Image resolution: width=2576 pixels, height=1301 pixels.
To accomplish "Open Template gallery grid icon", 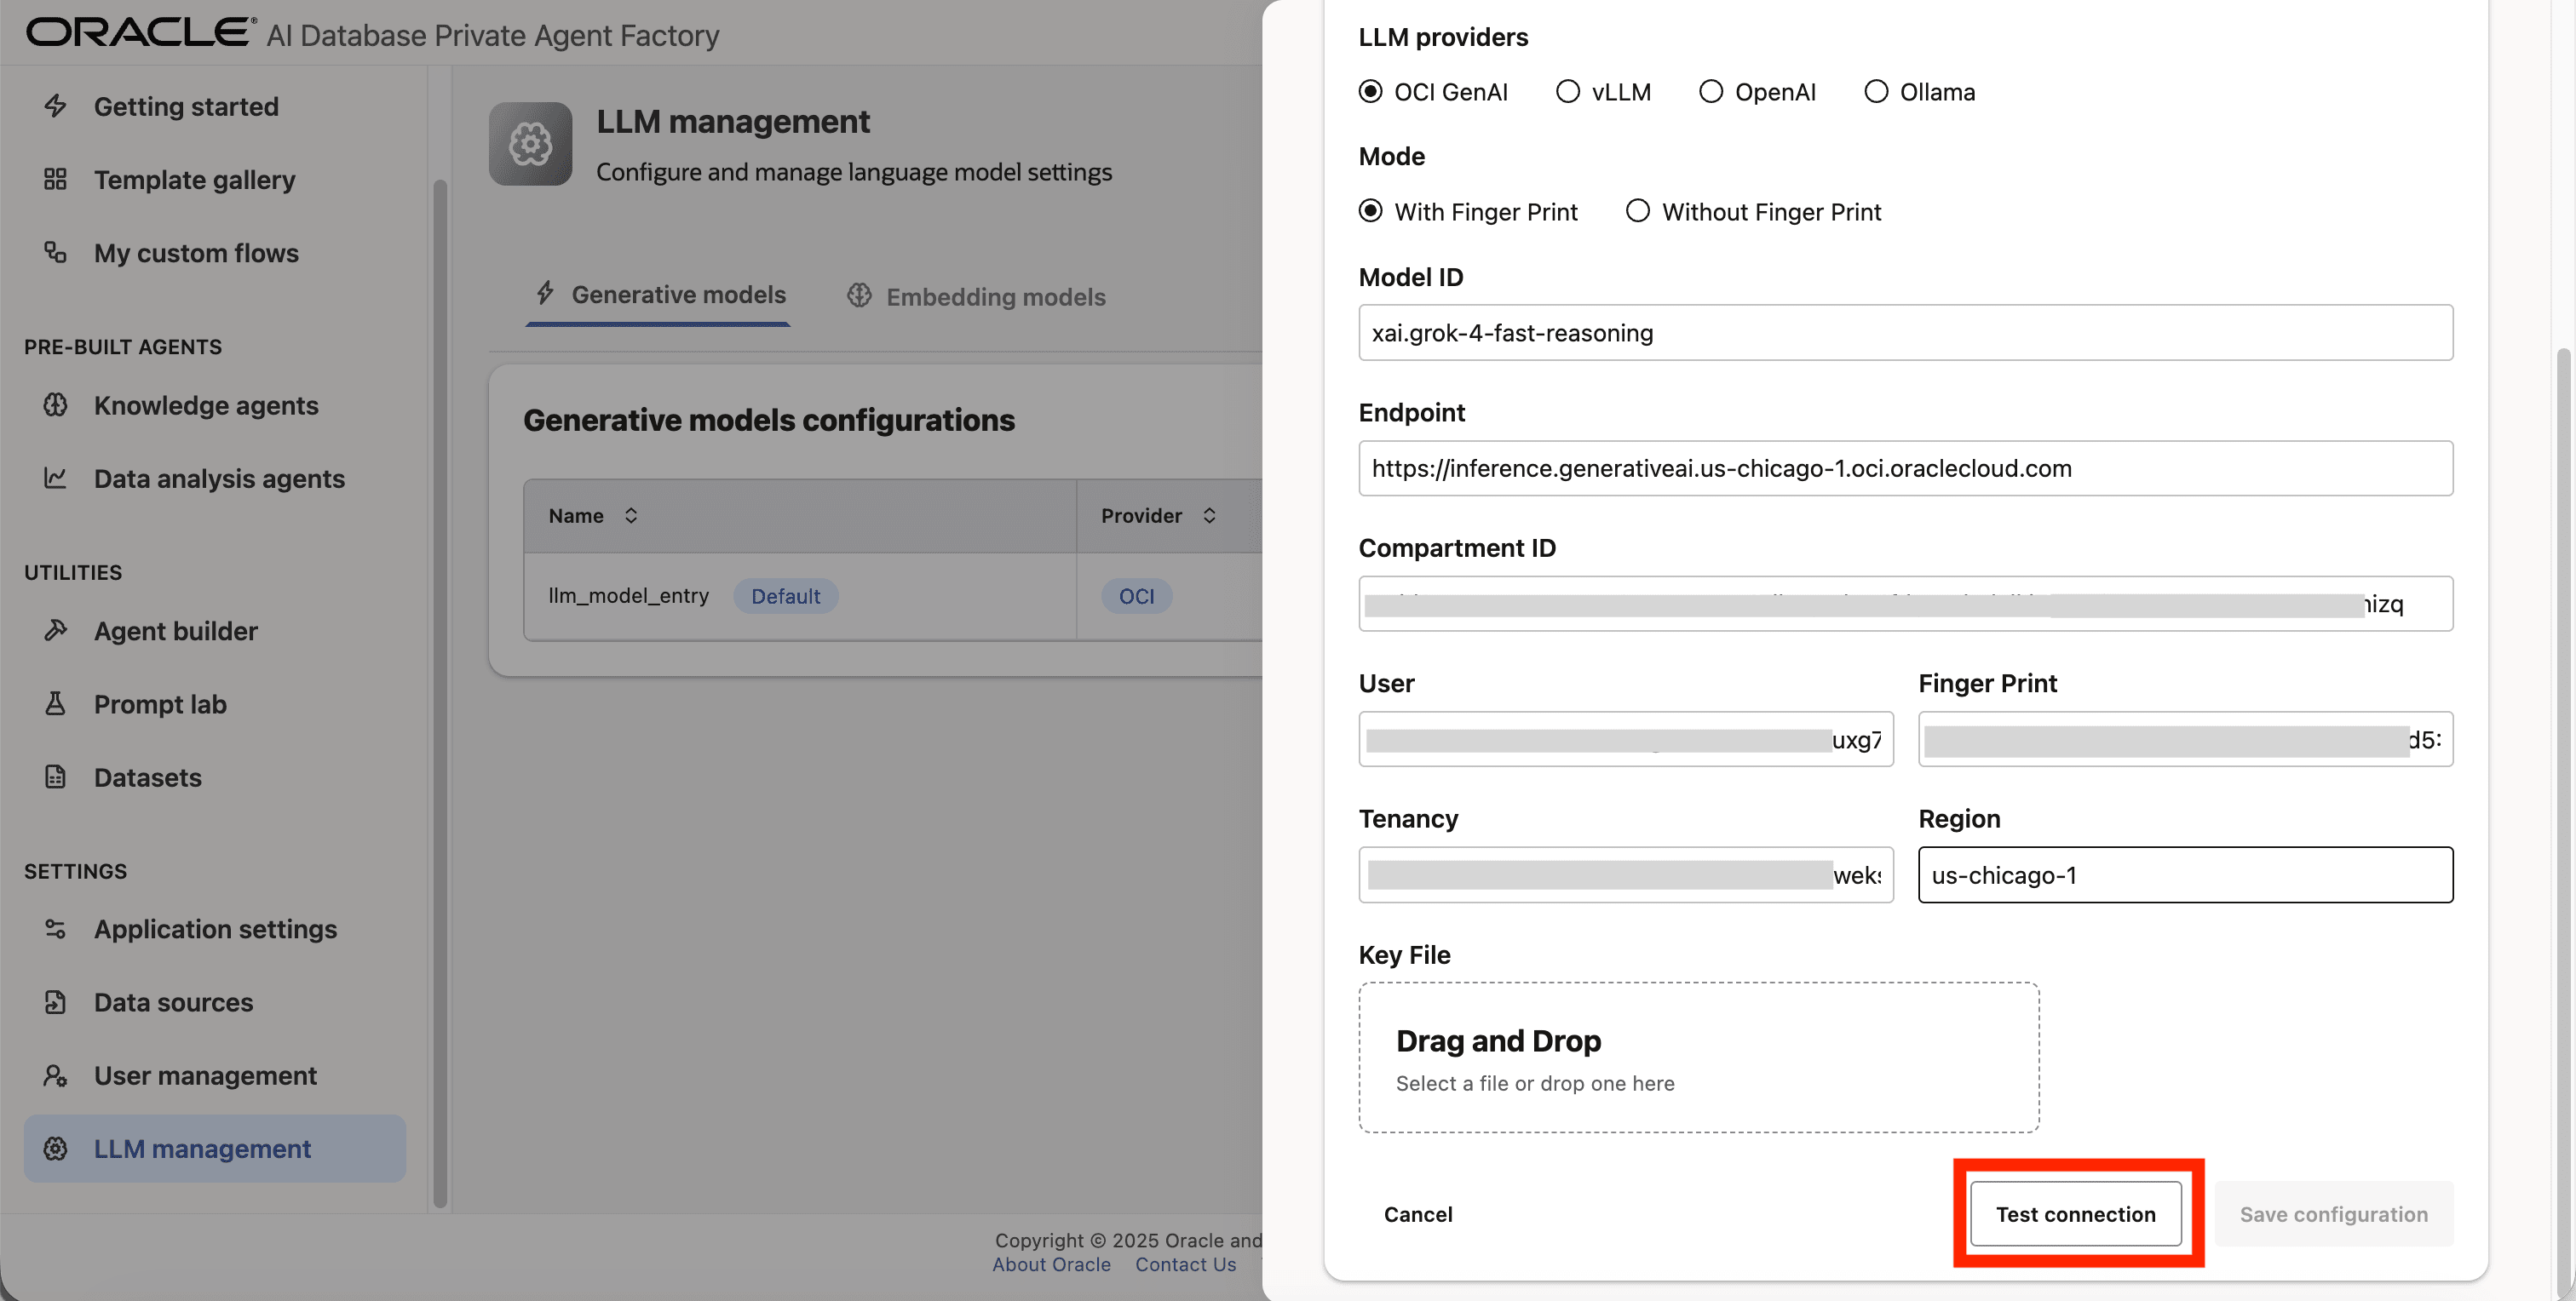I will (x=55, y=180).
